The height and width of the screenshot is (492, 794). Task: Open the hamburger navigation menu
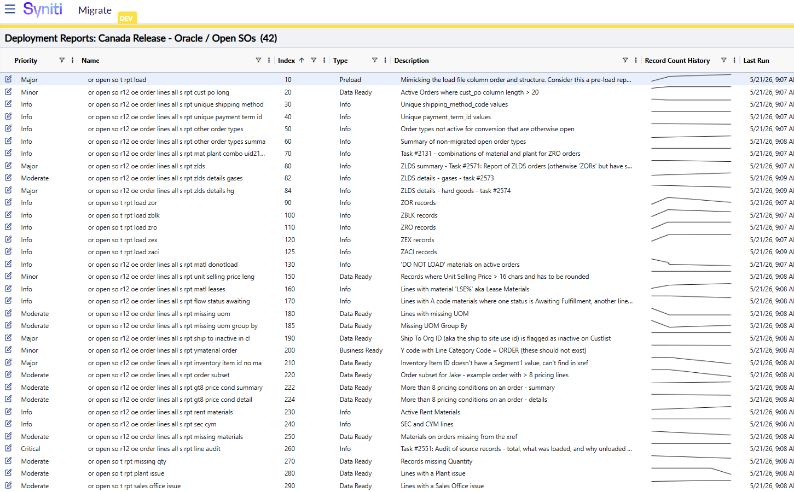coord(10,9)
